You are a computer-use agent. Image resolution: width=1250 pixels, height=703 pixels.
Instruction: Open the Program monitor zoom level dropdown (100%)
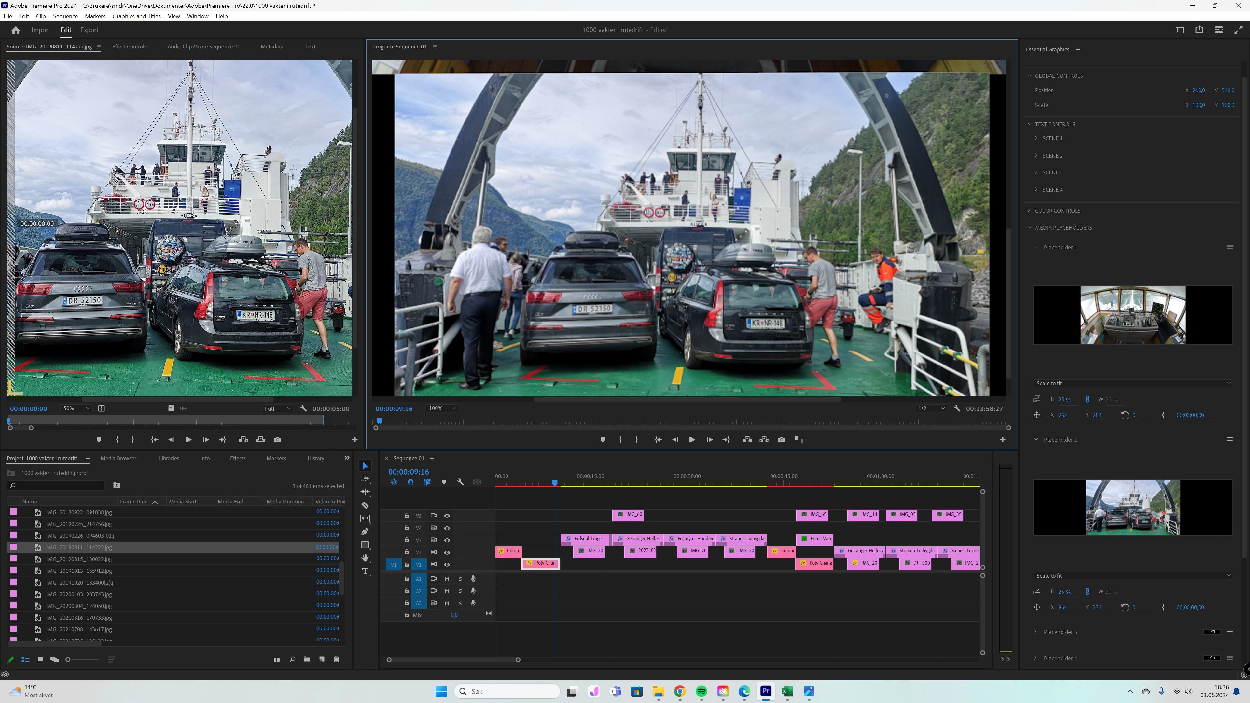441,408
